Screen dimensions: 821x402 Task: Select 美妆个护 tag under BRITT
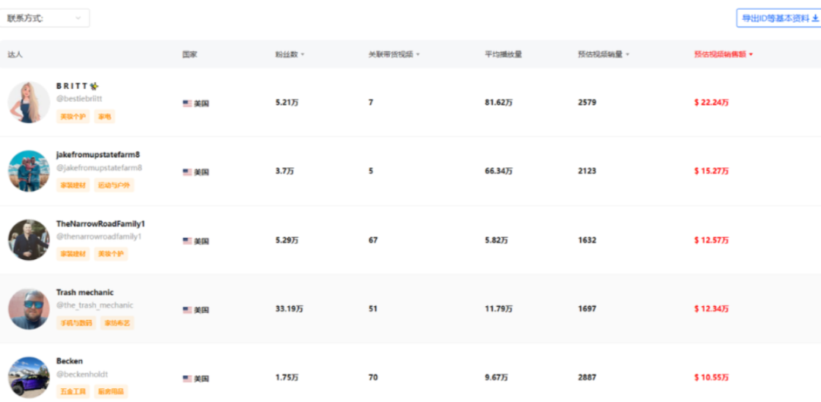coord(73,116)
